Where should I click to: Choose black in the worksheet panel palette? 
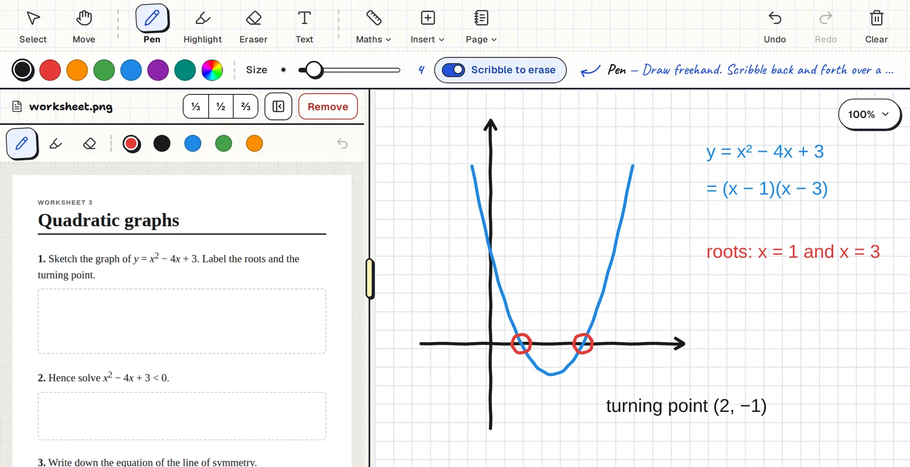pos(162,144)
